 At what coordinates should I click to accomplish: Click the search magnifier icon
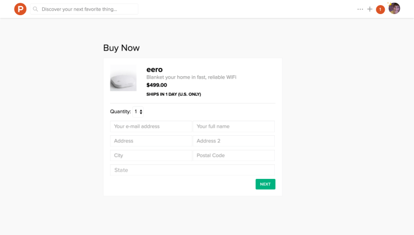(x=36, y=9)
